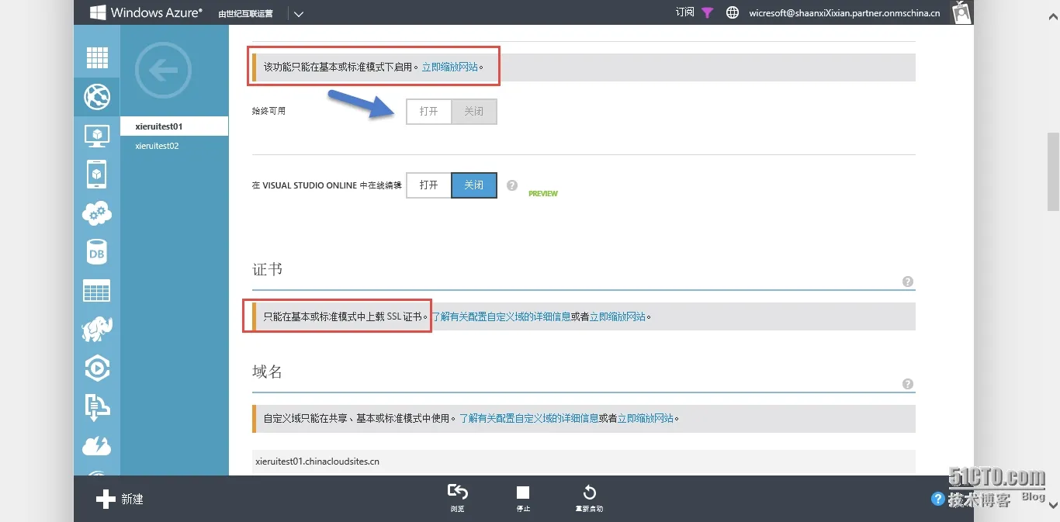1060x522 pixels.
Task: Turn on 始终可用 with 打开
Action: click(429, 112)
